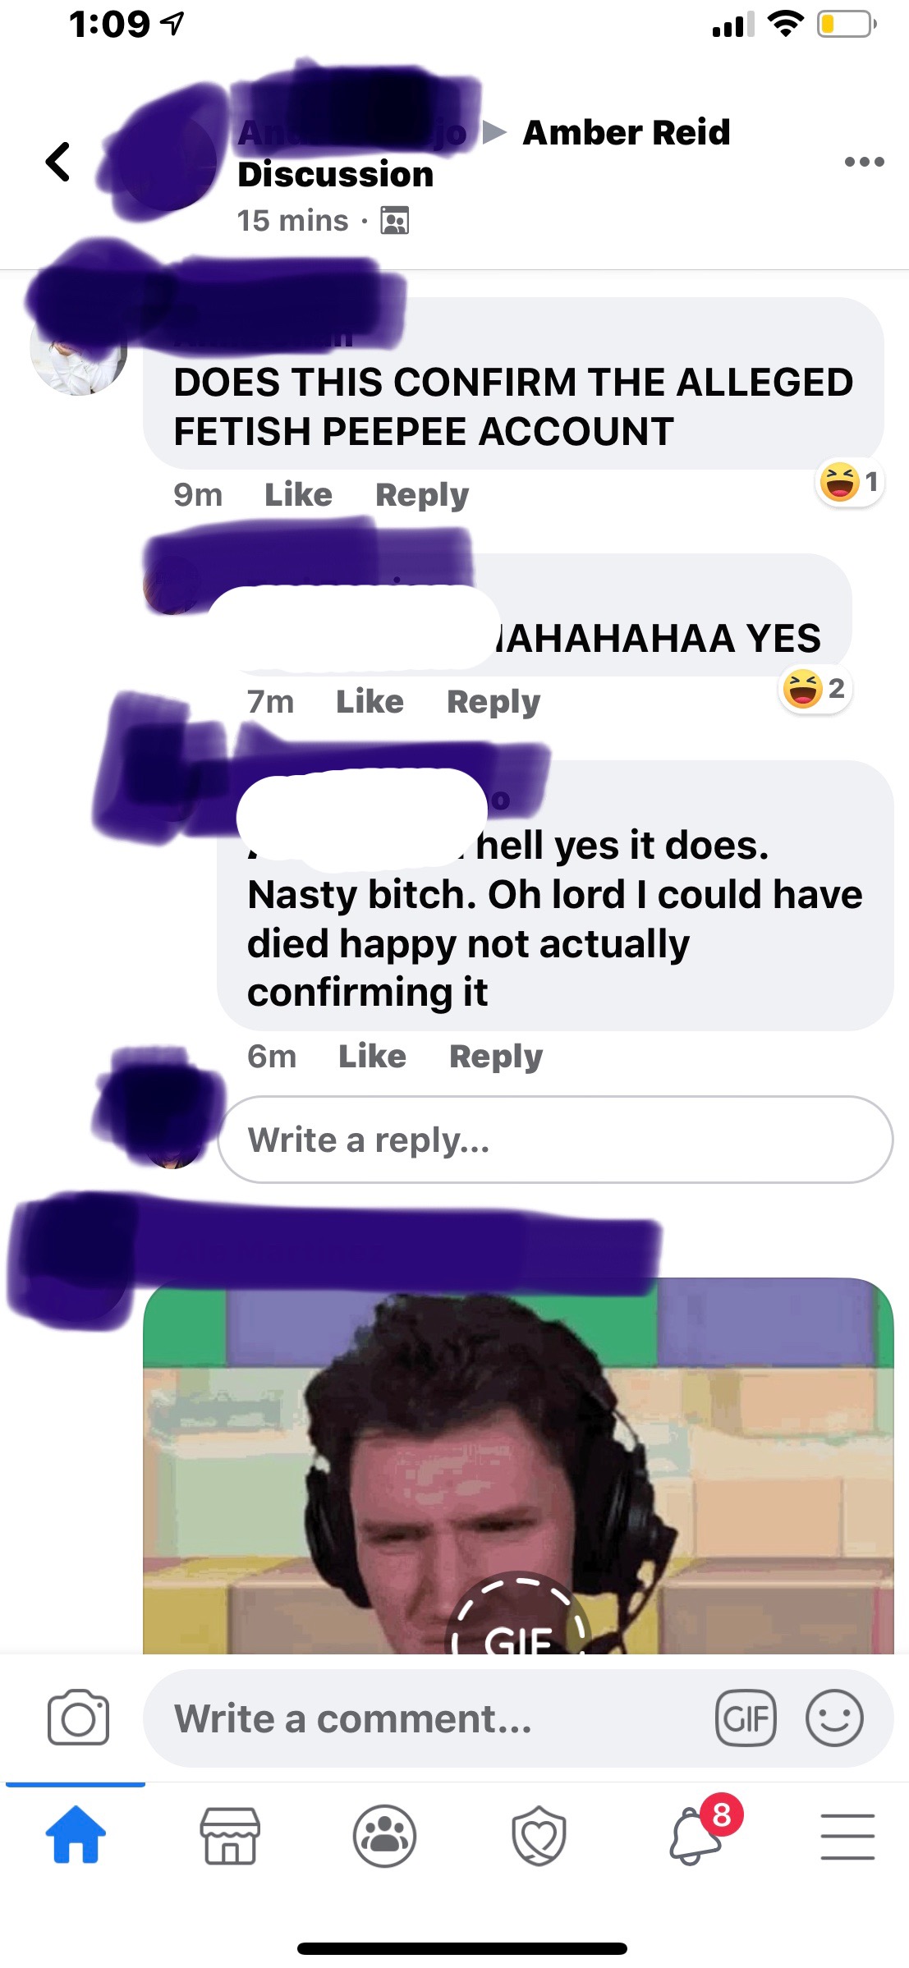This screenshot has width=909, height=1968.
Task: Open the shield heart tab icon
Action: [x=539, y=1835]
